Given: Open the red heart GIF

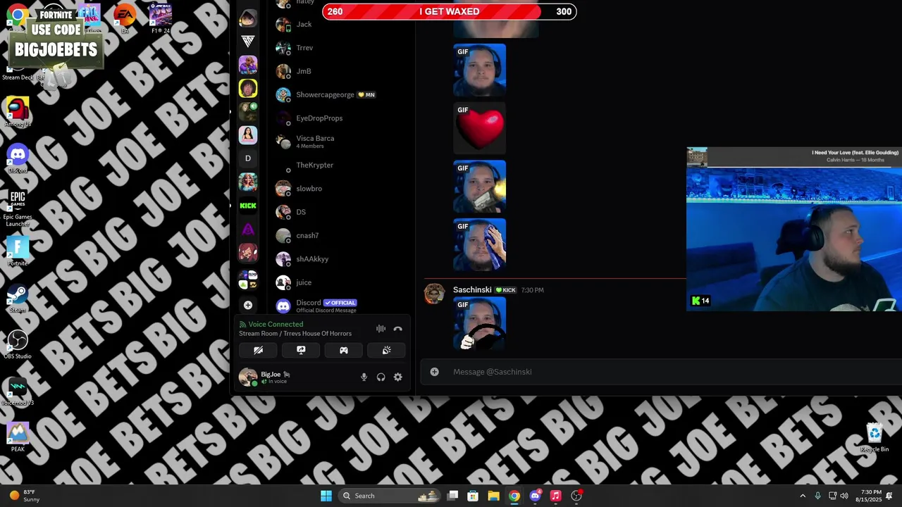Looking at the screenshot, I should pyautogui.click(x=479, y=128).
